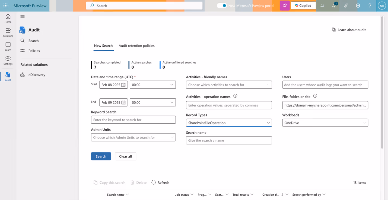The height and width of the screenshot is (200, 388).
Task: Open the Home icon in the left rail
Action: point(8,18)
